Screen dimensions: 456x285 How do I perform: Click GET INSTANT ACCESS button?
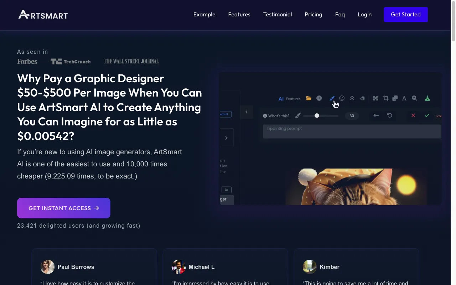coord(64,208)
